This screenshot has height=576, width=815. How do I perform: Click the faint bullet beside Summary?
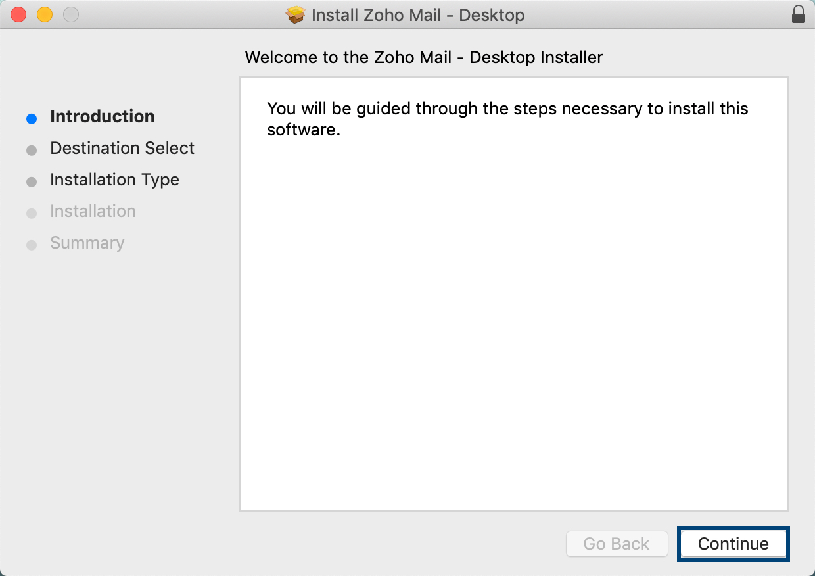32,245
